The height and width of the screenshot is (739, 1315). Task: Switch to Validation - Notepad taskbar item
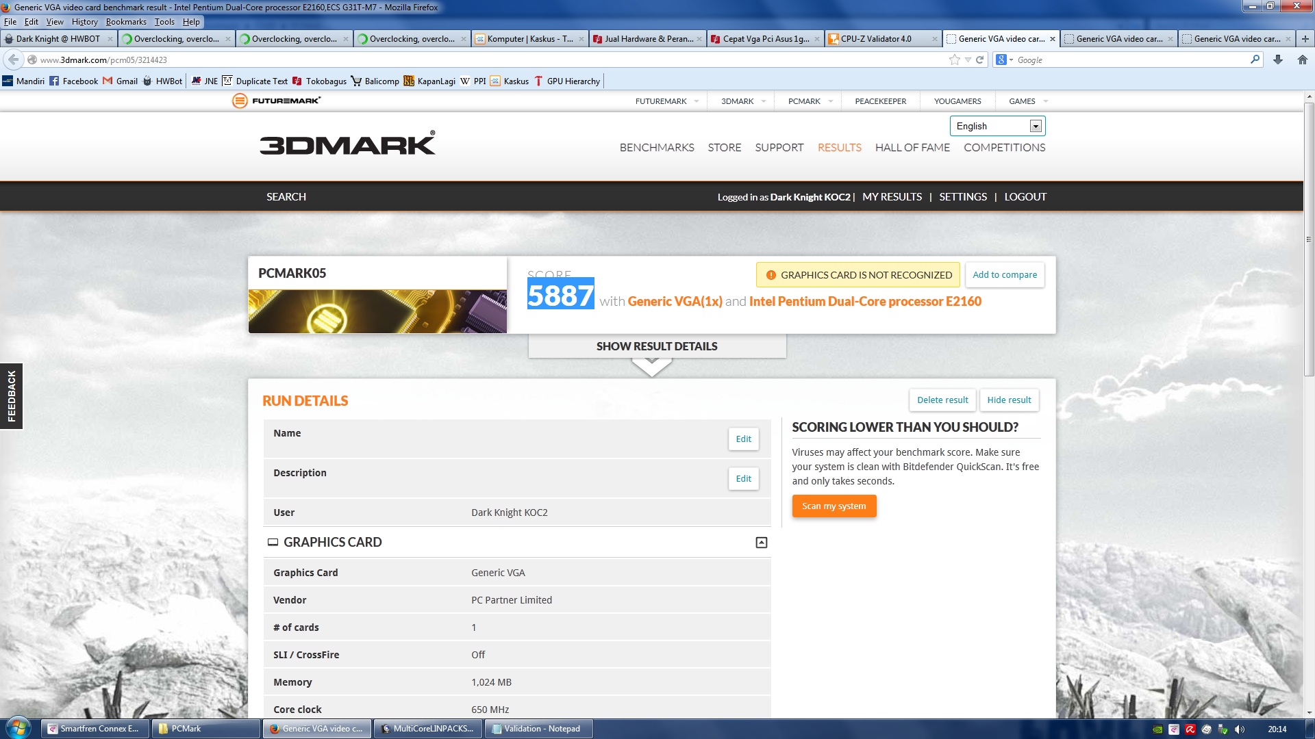point(538,729)
